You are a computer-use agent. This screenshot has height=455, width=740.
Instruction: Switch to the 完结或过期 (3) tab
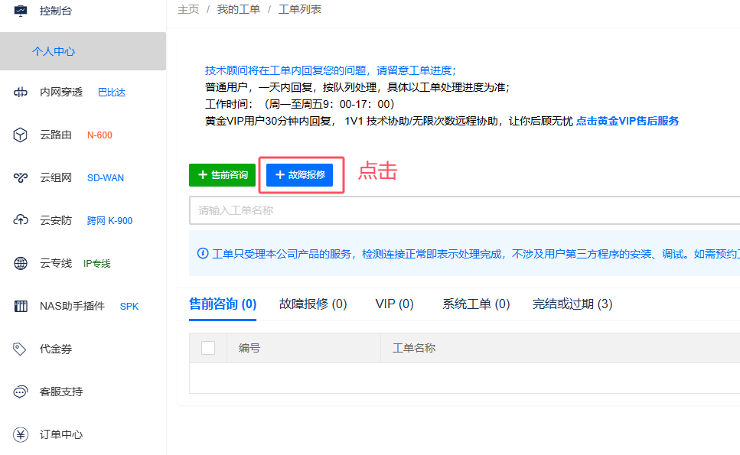point(572,304)
